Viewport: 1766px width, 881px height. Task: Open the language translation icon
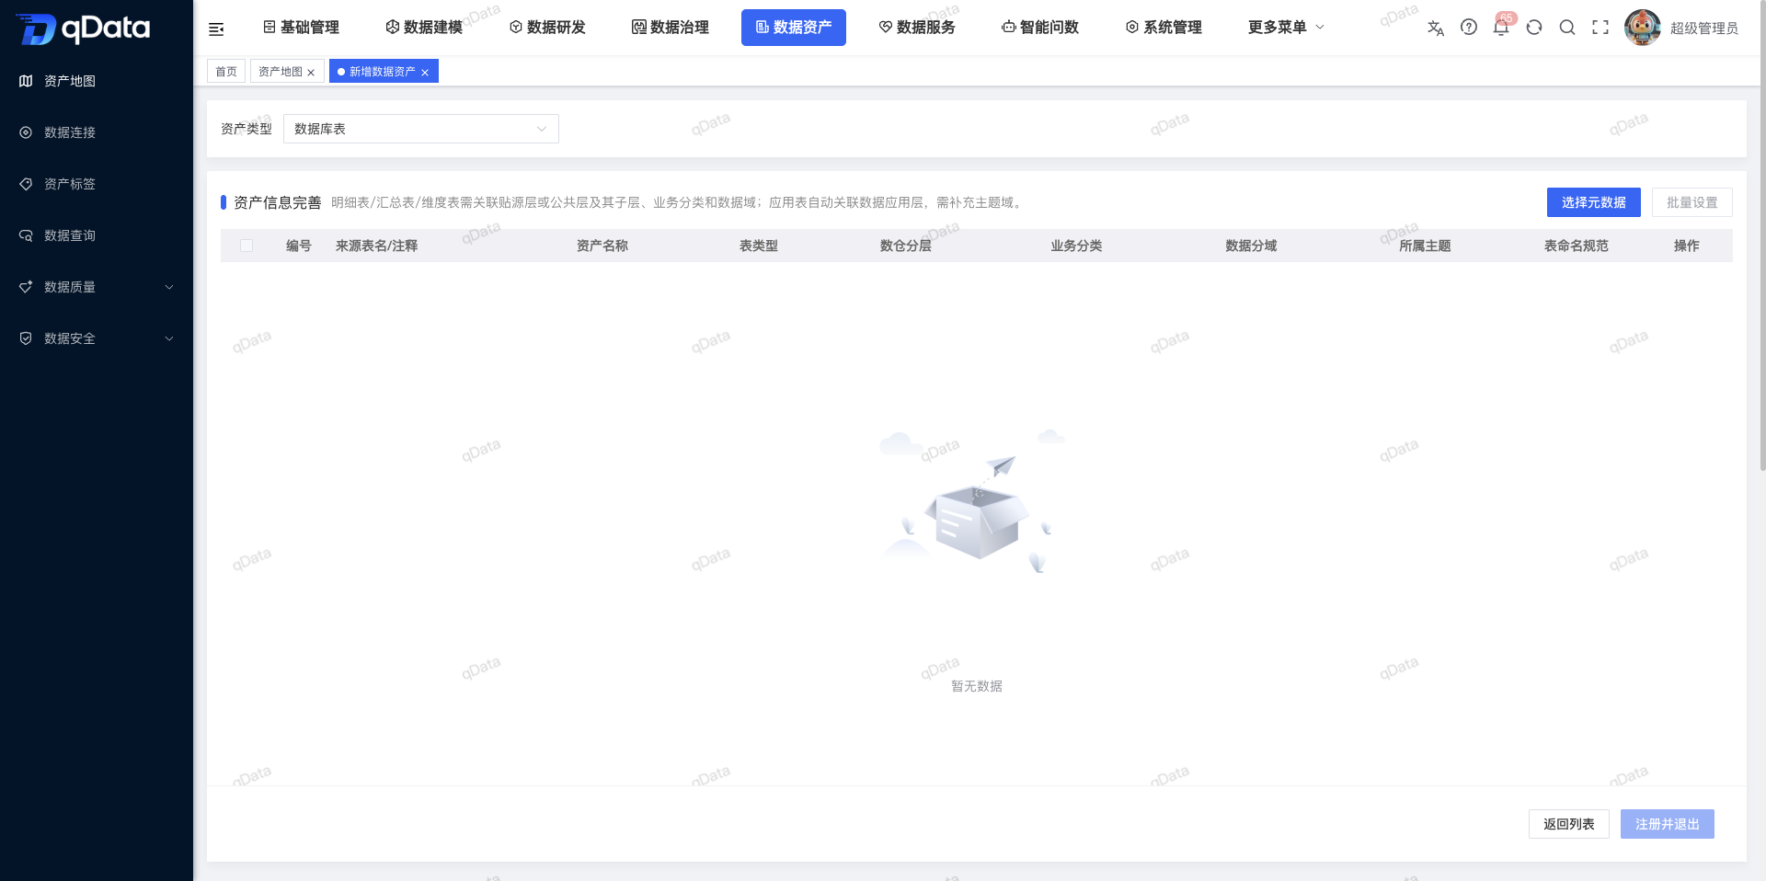point(1435,28)
